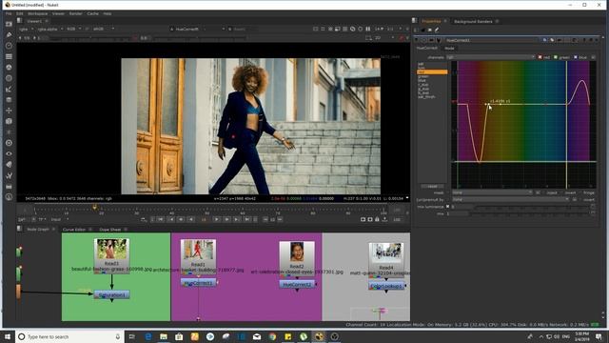Image resolution: width=609 pixels, height=343 pixels.
Task: Open the channels dropdown in HueCorrect1
Action: (x=490, y=57)
